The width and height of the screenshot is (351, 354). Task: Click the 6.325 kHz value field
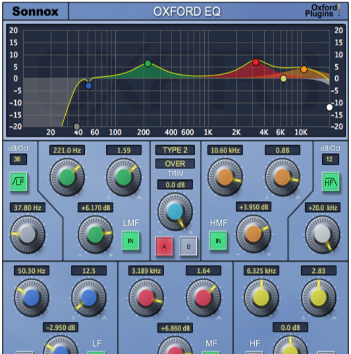(x=261, y=271)
